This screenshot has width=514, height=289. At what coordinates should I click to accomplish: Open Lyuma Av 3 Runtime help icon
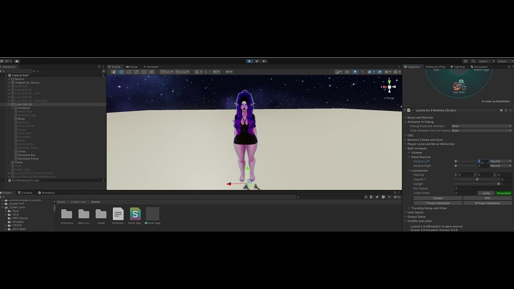point(501,110)
